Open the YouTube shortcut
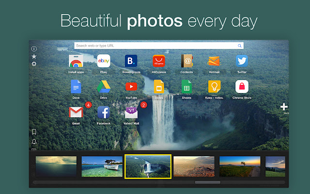 pos(131,86)
